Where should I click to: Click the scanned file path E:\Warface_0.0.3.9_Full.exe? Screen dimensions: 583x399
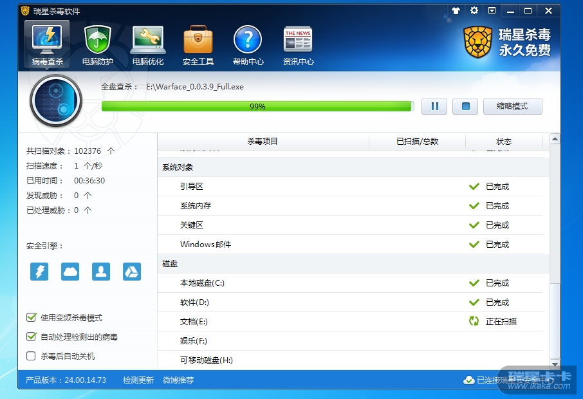[x=195, y=87]
